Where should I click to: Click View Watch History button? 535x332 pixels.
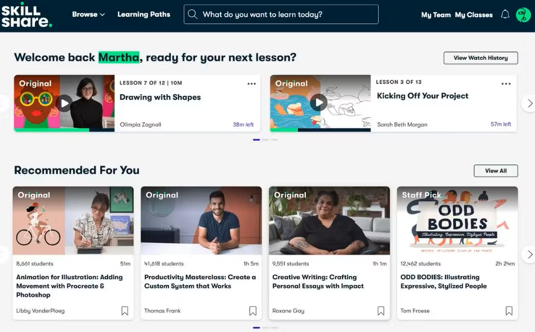point(481,58)
